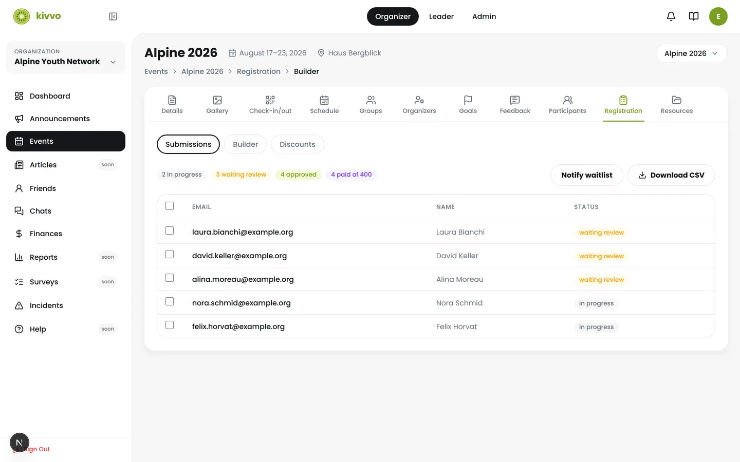Click the August 17–23, 2026 date text
This screenshot has width=740, height=462.
[x=273, y=53]
